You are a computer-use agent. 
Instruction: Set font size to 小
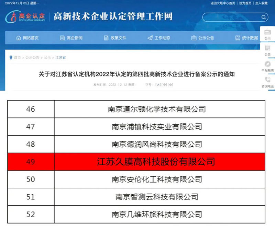tap(170, 85)
